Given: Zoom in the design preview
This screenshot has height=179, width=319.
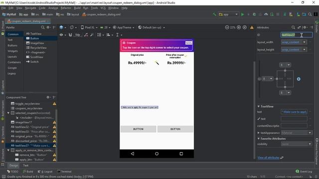Looking at the screenshot, I should click(x=239, y=27).
